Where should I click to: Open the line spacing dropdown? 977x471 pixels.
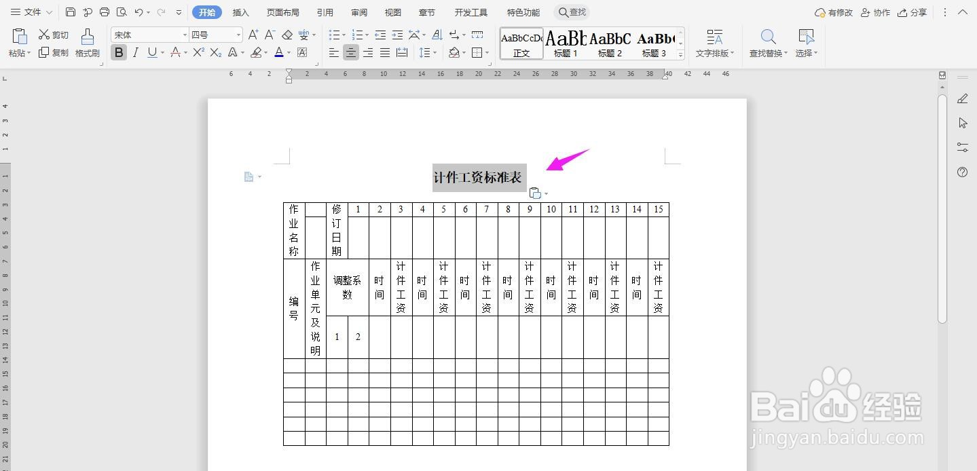pos(435,52)
